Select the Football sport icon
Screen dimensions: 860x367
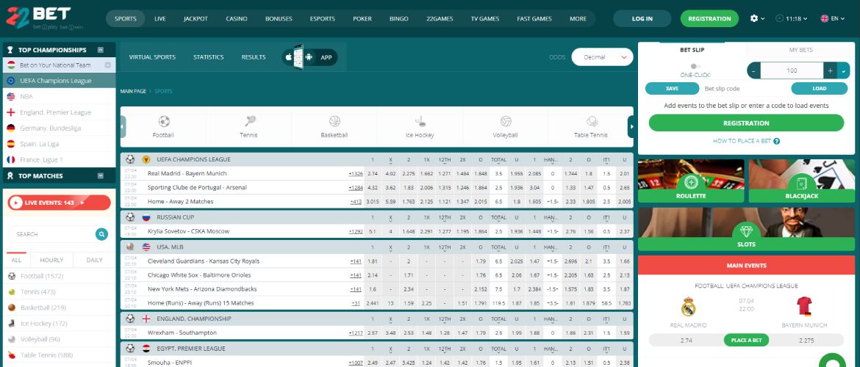(x=163, y=121)
